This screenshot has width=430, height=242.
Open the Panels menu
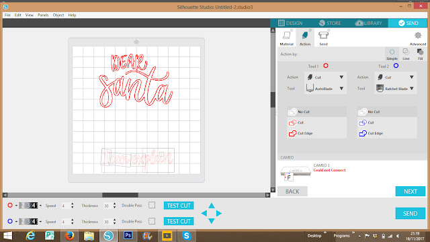[x=43, y=15]
